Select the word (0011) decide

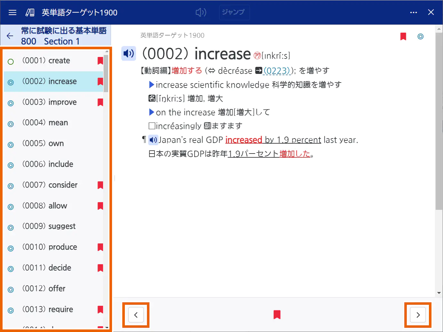[x=47, y=268]
